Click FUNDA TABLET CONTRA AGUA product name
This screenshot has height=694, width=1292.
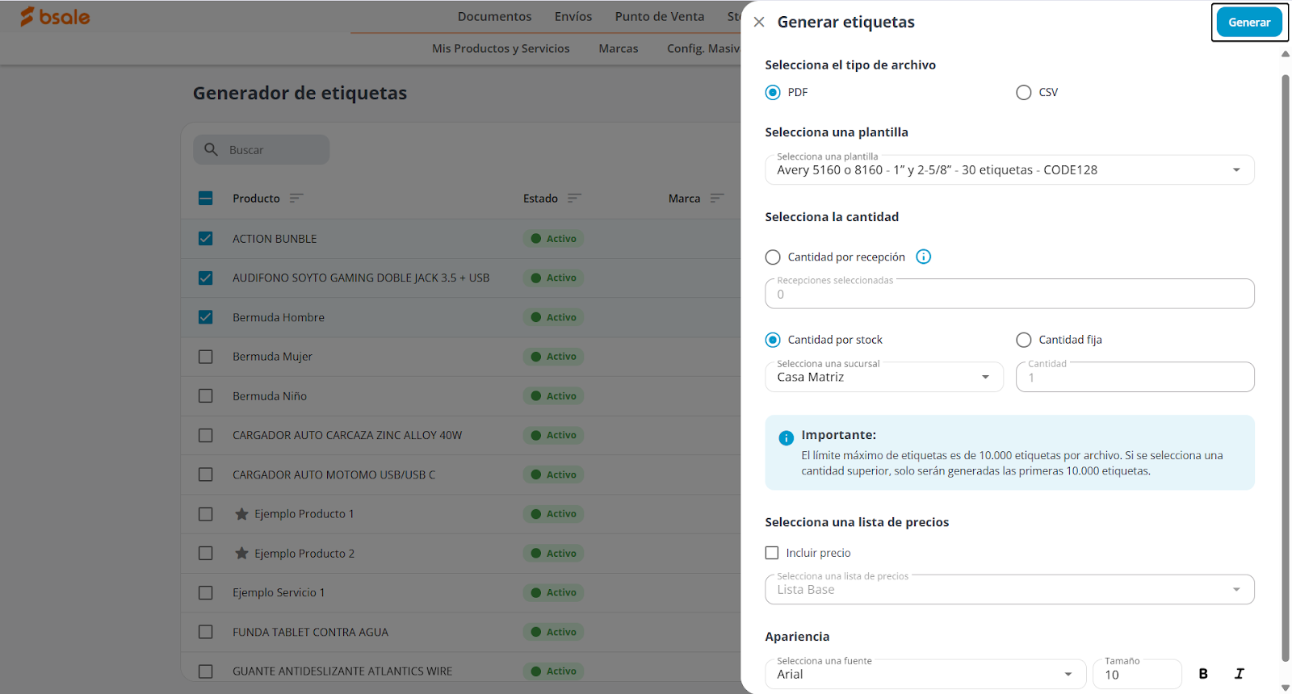310,632
